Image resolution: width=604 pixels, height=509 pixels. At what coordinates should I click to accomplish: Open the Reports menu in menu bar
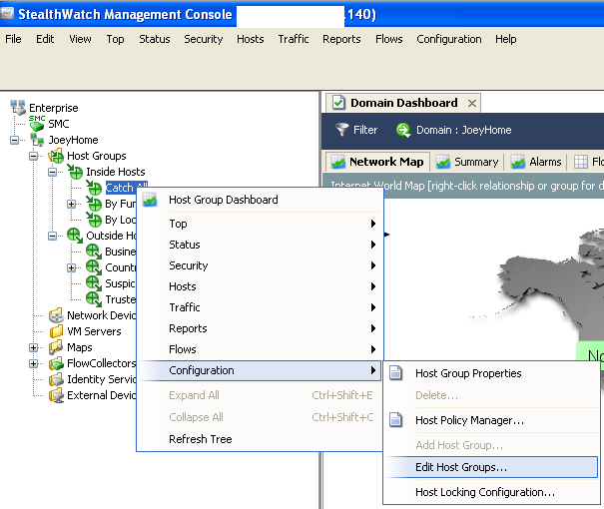[341, 39]
